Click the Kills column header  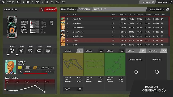click(114, 15)
